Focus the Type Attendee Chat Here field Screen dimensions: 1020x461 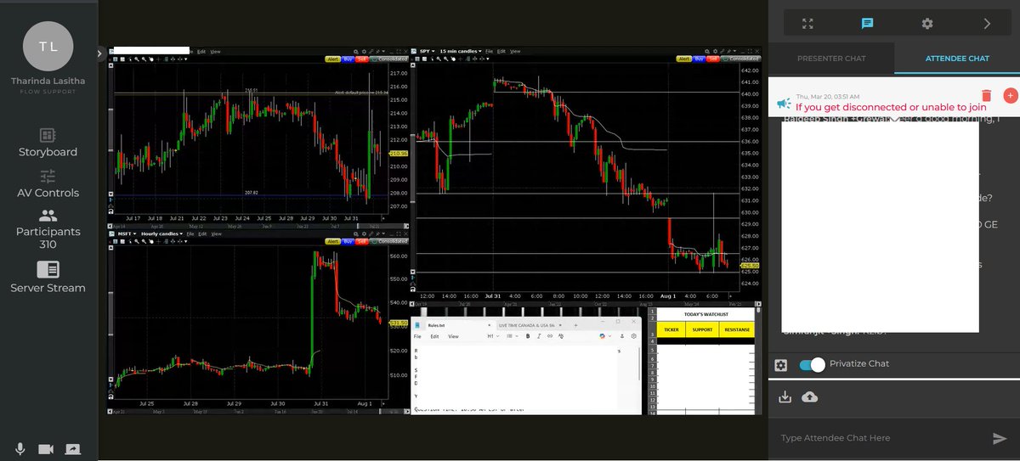click(x=880, y=437)
